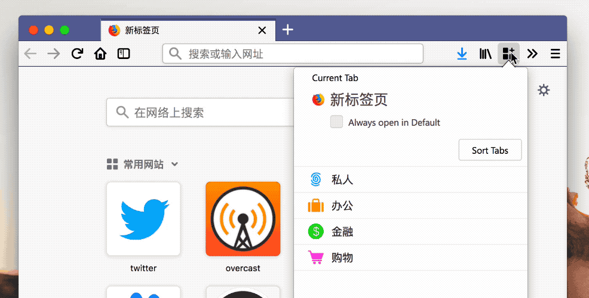This screenshot has height=298, width=589.
Task: Open a new tab with plus button
Action: pyautogui.click(x=288, y=30)
